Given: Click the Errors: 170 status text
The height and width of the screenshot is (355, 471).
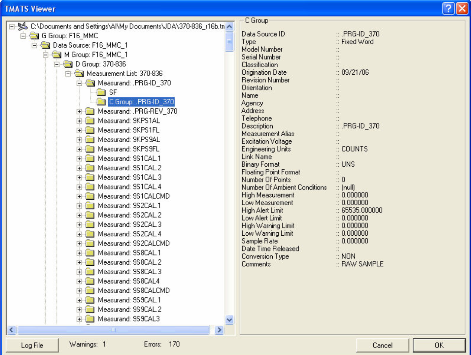Looking at the screenshot, I should pyautogui.click(x=162, y=344).
